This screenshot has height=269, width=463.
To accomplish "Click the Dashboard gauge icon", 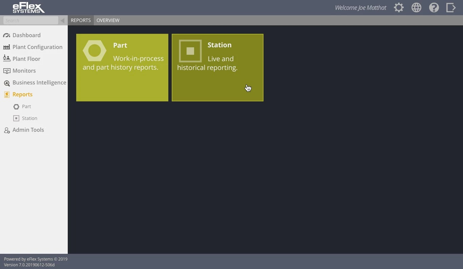I will 6,35.
